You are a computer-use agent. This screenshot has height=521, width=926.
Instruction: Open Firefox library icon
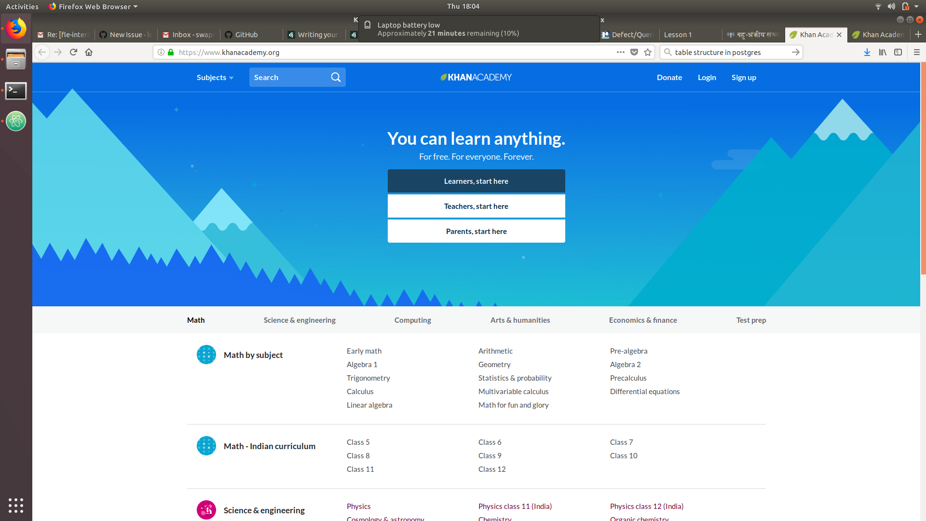[x=882, y=52]
